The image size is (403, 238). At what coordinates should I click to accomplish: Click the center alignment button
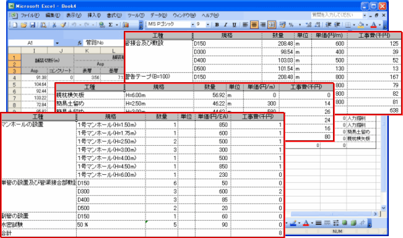pos(254,25)
